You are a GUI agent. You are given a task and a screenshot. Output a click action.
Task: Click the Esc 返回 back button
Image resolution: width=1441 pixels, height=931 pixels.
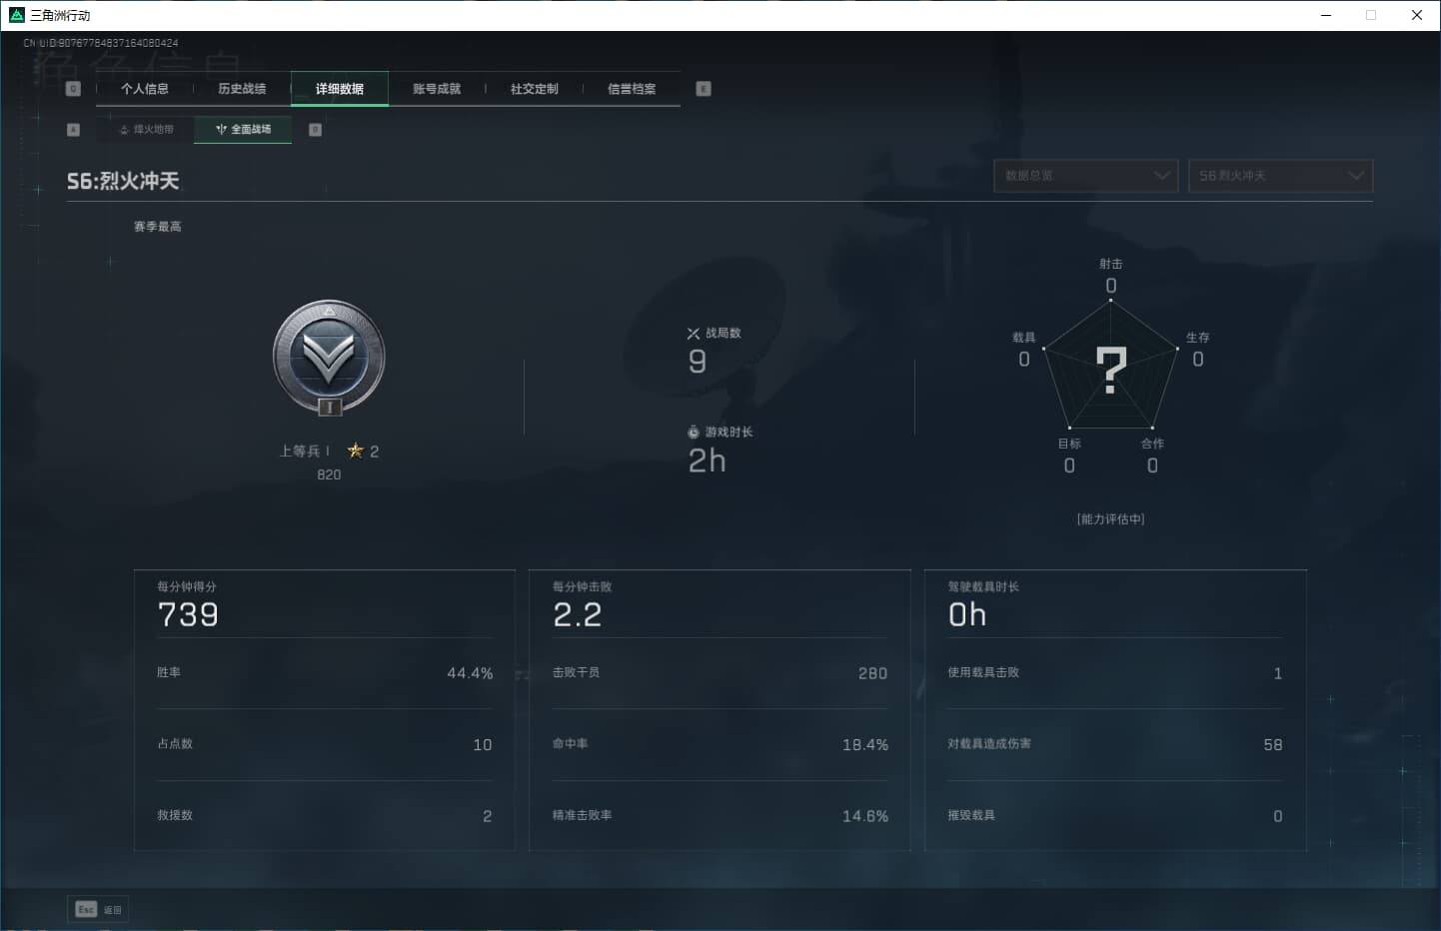(x=98, y=909)
